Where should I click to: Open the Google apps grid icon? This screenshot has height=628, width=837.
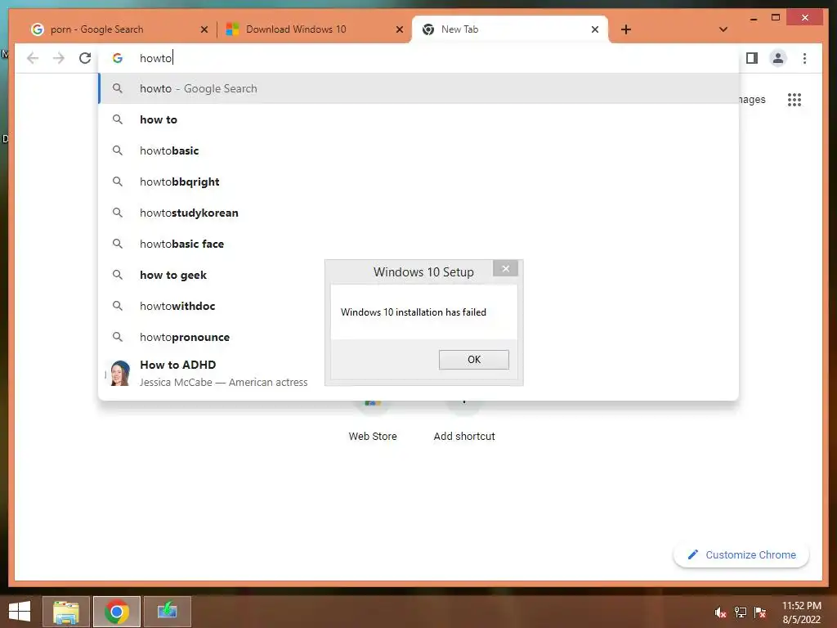pos(794,99)
